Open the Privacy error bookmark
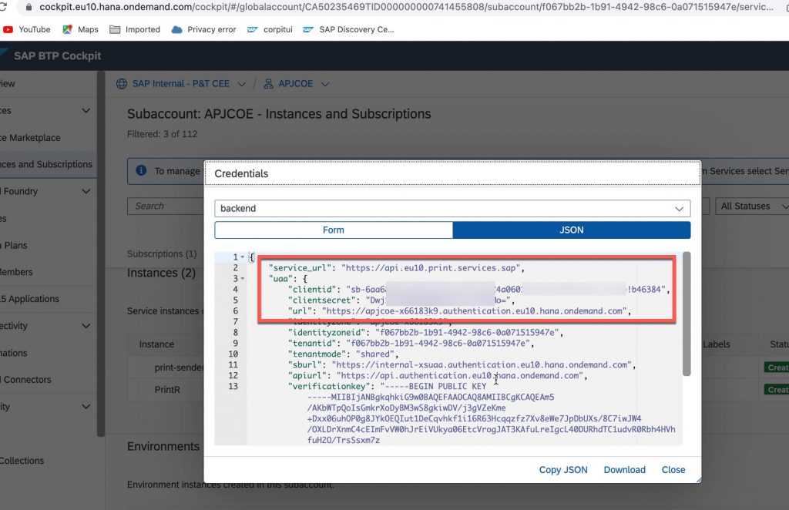The height and width of the screenshot is (510, 789). point(203,30)
